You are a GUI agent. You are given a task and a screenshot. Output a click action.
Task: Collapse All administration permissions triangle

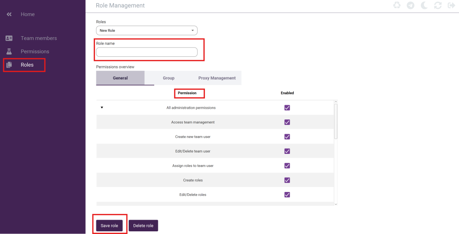102,108
